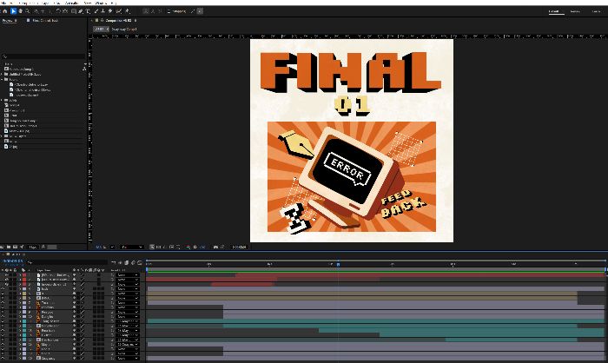The width and height of the screenshot is (608, 363).
Task: Open parent dropdown of first teal layer
Action: [128, 321]
